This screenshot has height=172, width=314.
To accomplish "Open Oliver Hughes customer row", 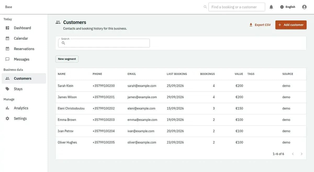I will click(x=181, y=142).
